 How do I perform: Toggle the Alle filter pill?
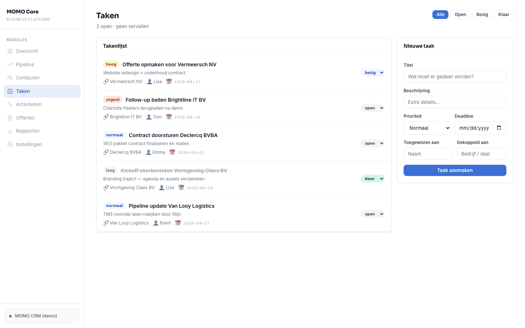(440, 15)
